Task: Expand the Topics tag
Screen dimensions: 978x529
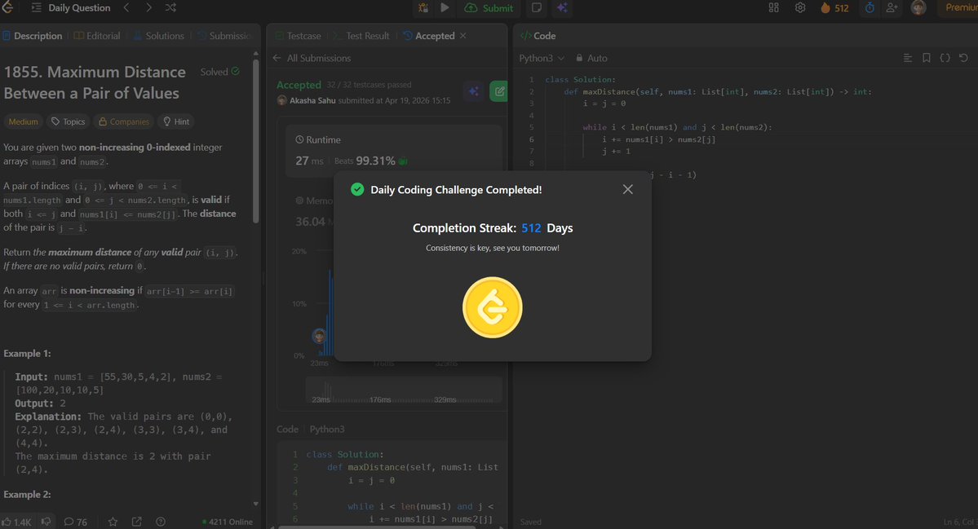Action: tap(68, 121)
